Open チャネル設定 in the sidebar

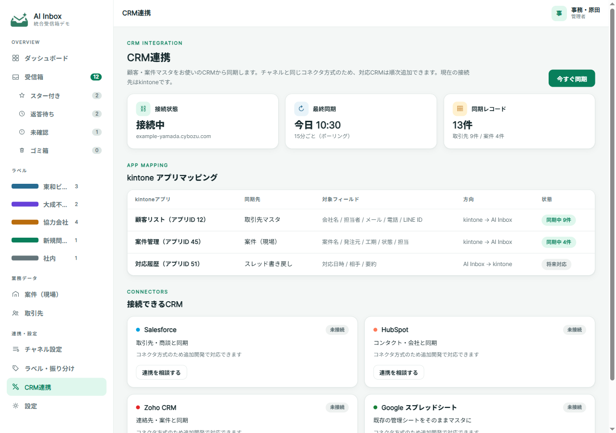click(57, 349)
